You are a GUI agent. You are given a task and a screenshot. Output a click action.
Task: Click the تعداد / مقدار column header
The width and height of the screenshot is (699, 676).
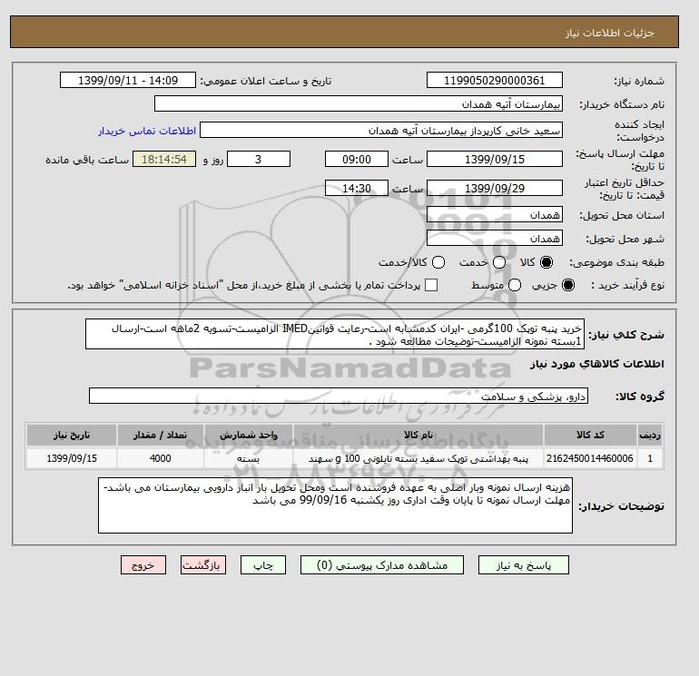point(161,435)
